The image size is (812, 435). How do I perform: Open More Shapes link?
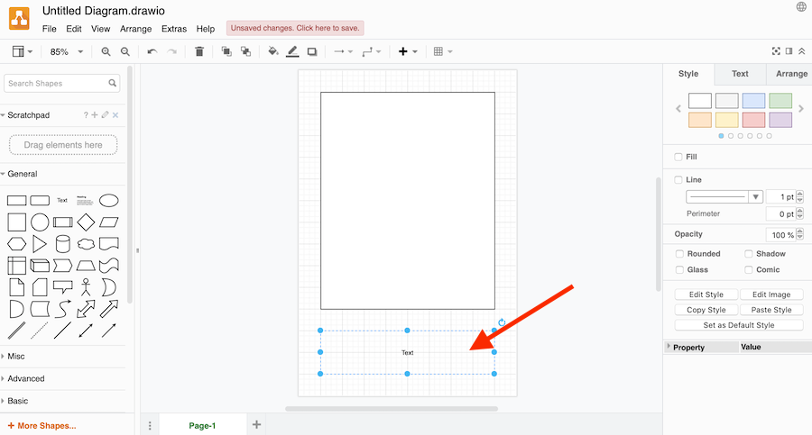tap(42, 426)
